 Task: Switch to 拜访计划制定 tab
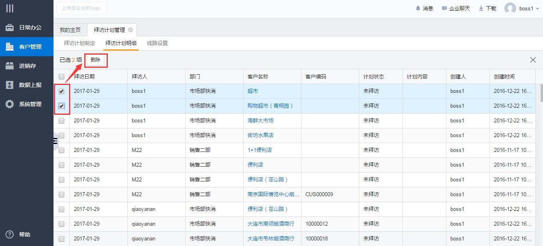point(79,43)
